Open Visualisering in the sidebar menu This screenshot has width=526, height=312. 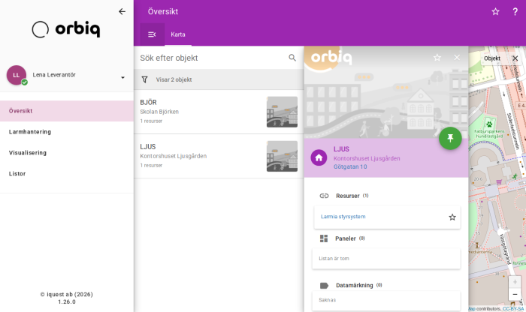[67, 153]
